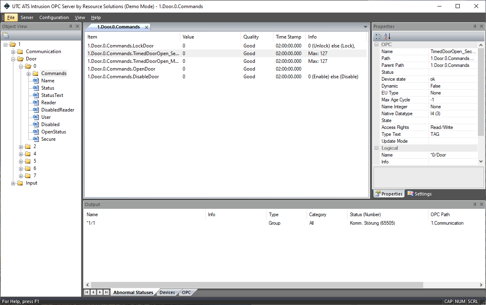
Task: Expand the Communication node
Action: pyautogui.click(x=13, y=52)
